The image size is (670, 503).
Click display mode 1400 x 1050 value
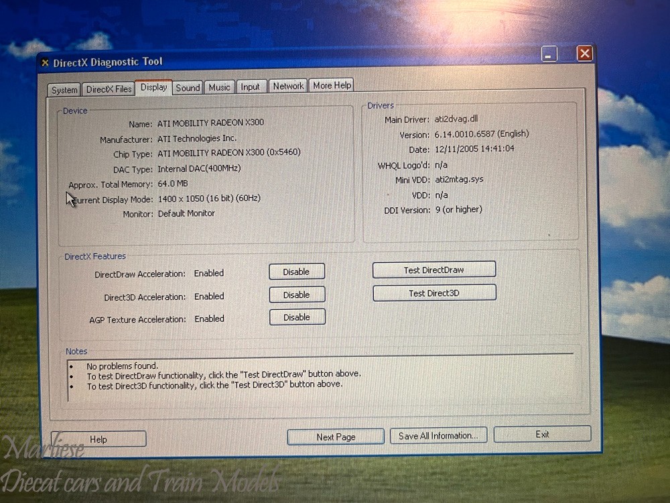tap(209, 199)
